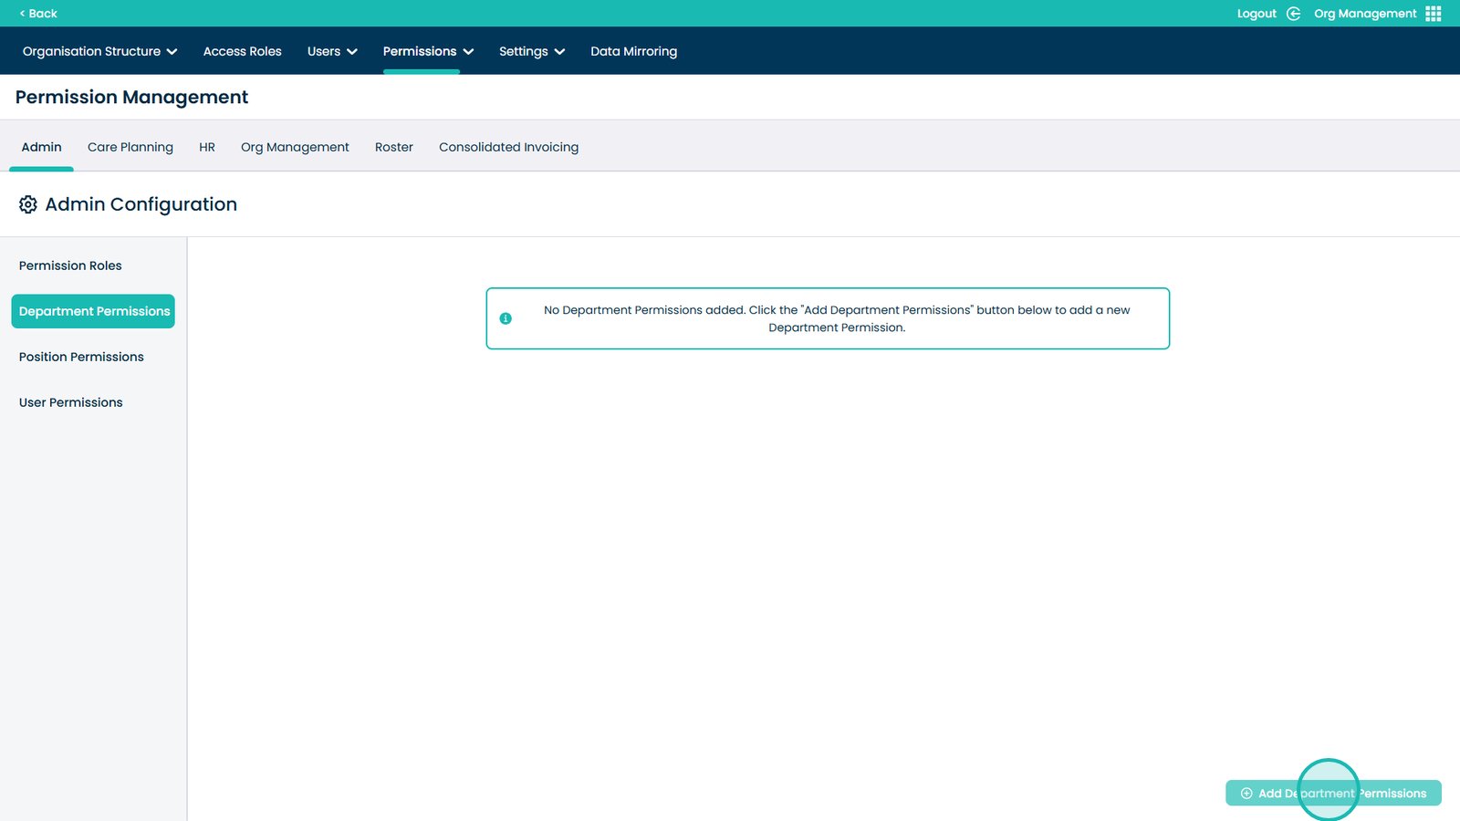The height and width of the screenshot is (821, 1460).
Task: Switch to the Care Planning tab
Action: coord(130,147)
